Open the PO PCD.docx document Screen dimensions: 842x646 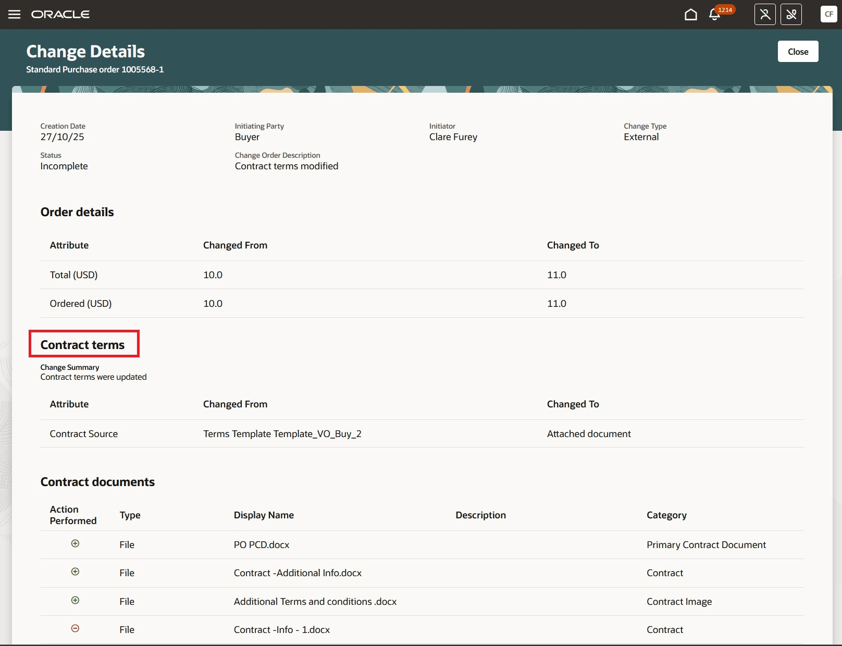(262, 544)
